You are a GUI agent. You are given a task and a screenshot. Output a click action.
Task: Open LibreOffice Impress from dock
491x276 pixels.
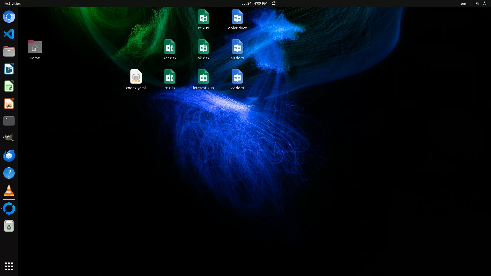pyautogui.click(x=9, y=104)
